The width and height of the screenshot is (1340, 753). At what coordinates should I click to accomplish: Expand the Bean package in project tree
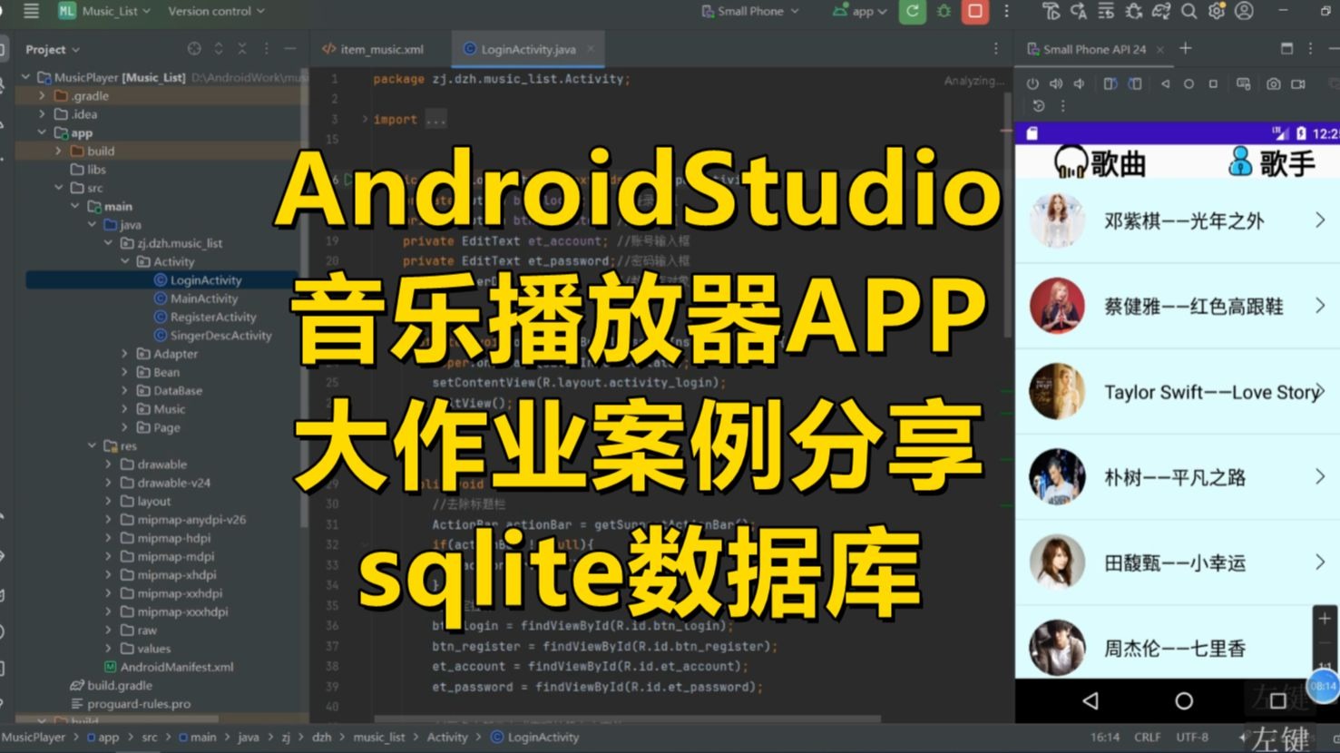tap(126, 372)
